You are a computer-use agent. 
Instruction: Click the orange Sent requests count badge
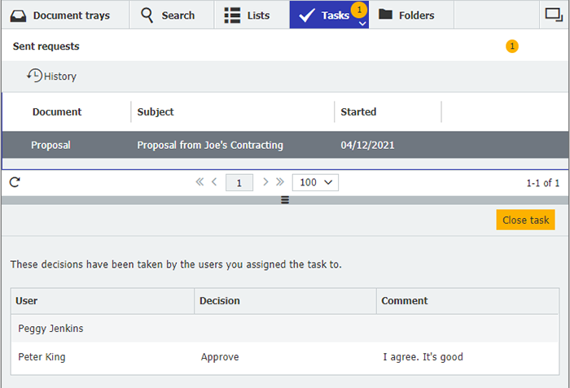511,46
